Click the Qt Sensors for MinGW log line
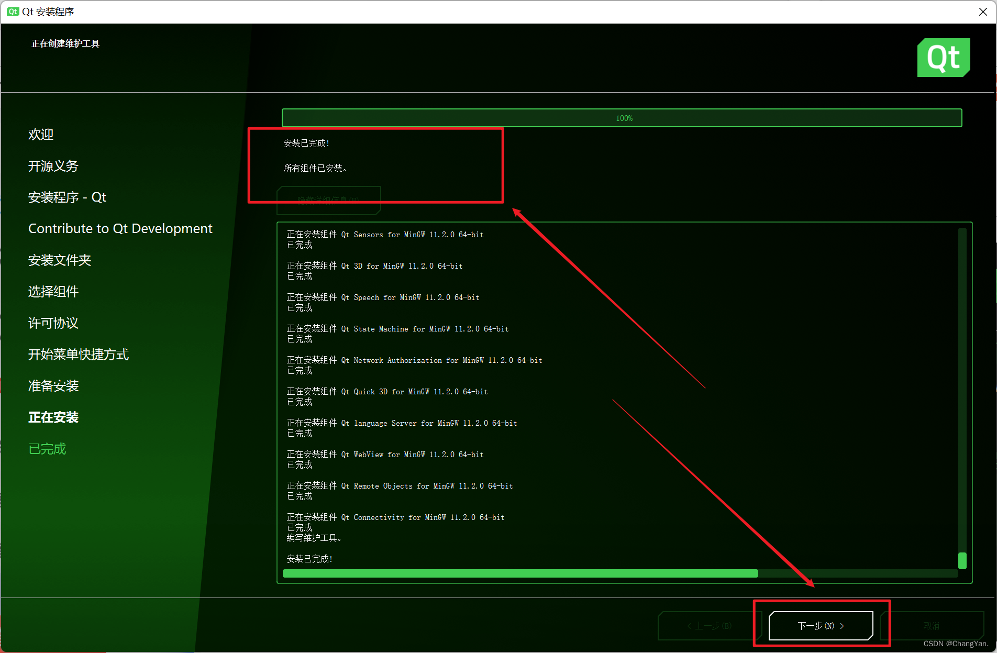The image size is (997, 653). [385, 235]
